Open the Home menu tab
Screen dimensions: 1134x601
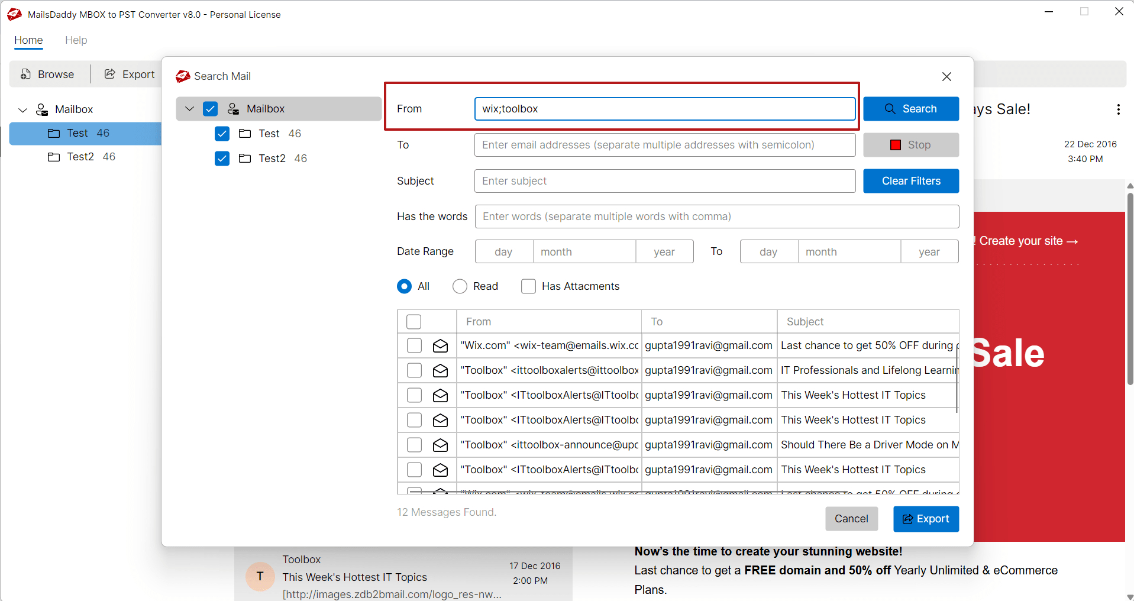28,40
